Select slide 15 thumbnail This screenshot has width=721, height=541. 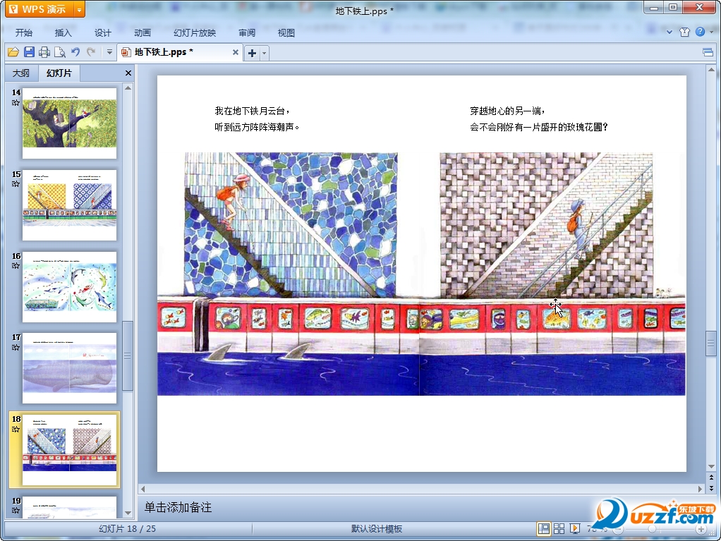coord(69,205)
